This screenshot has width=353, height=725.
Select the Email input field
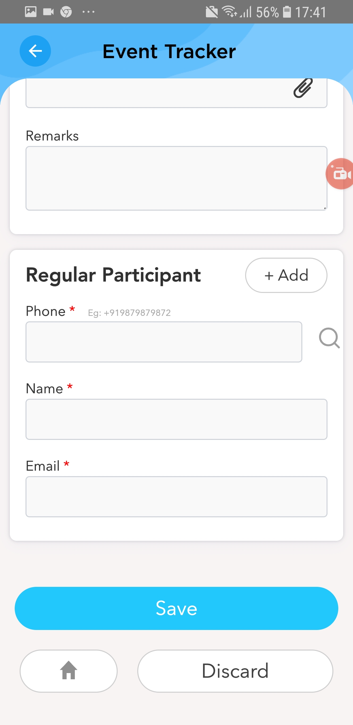click(176, 497)
